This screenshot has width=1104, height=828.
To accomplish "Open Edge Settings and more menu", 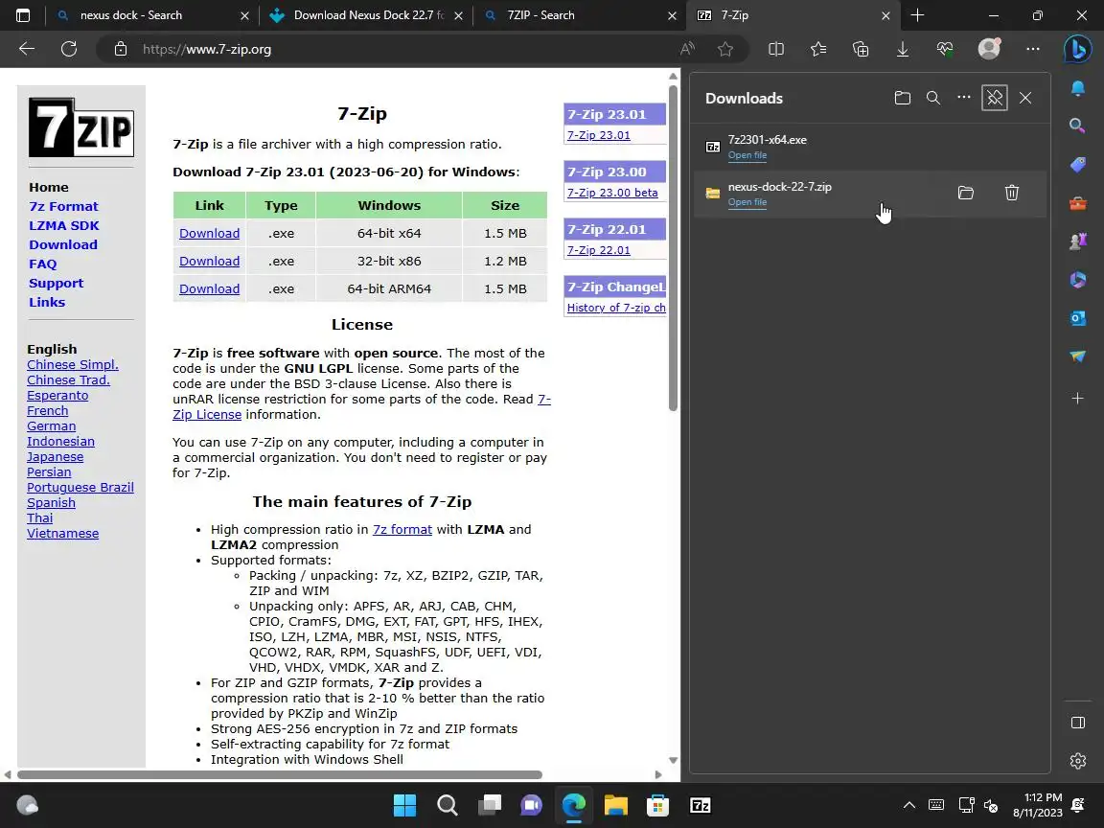I will click(1033, 49).
